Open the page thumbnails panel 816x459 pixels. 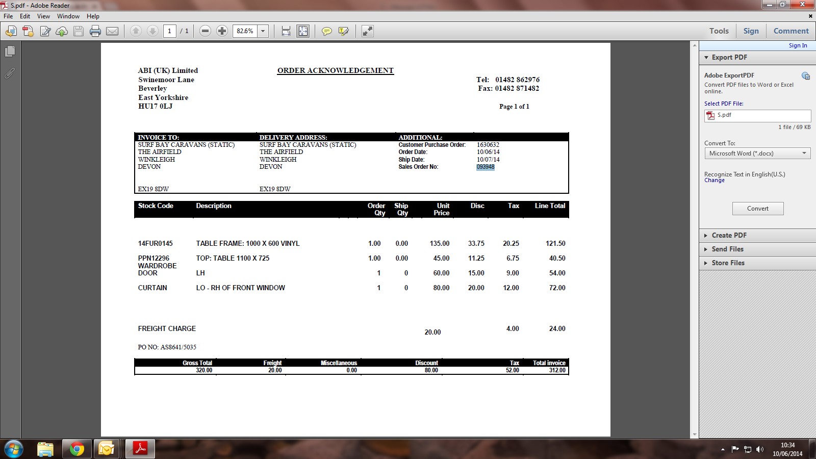(10, 52)
